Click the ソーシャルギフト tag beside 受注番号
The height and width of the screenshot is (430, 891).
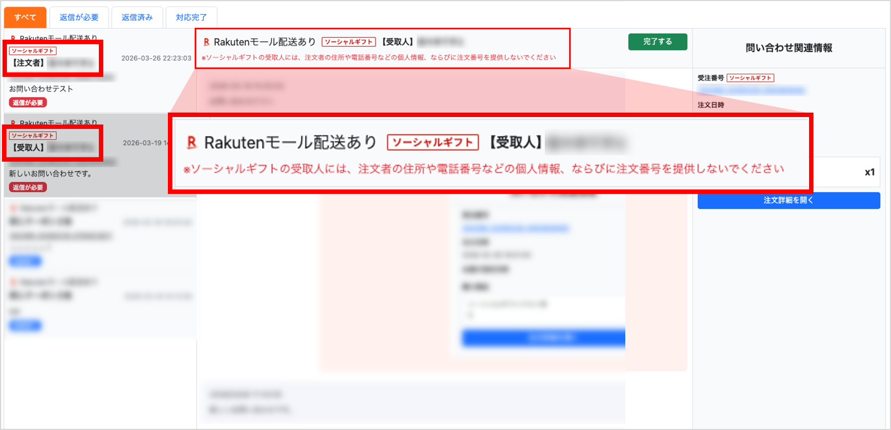[750, 78]
